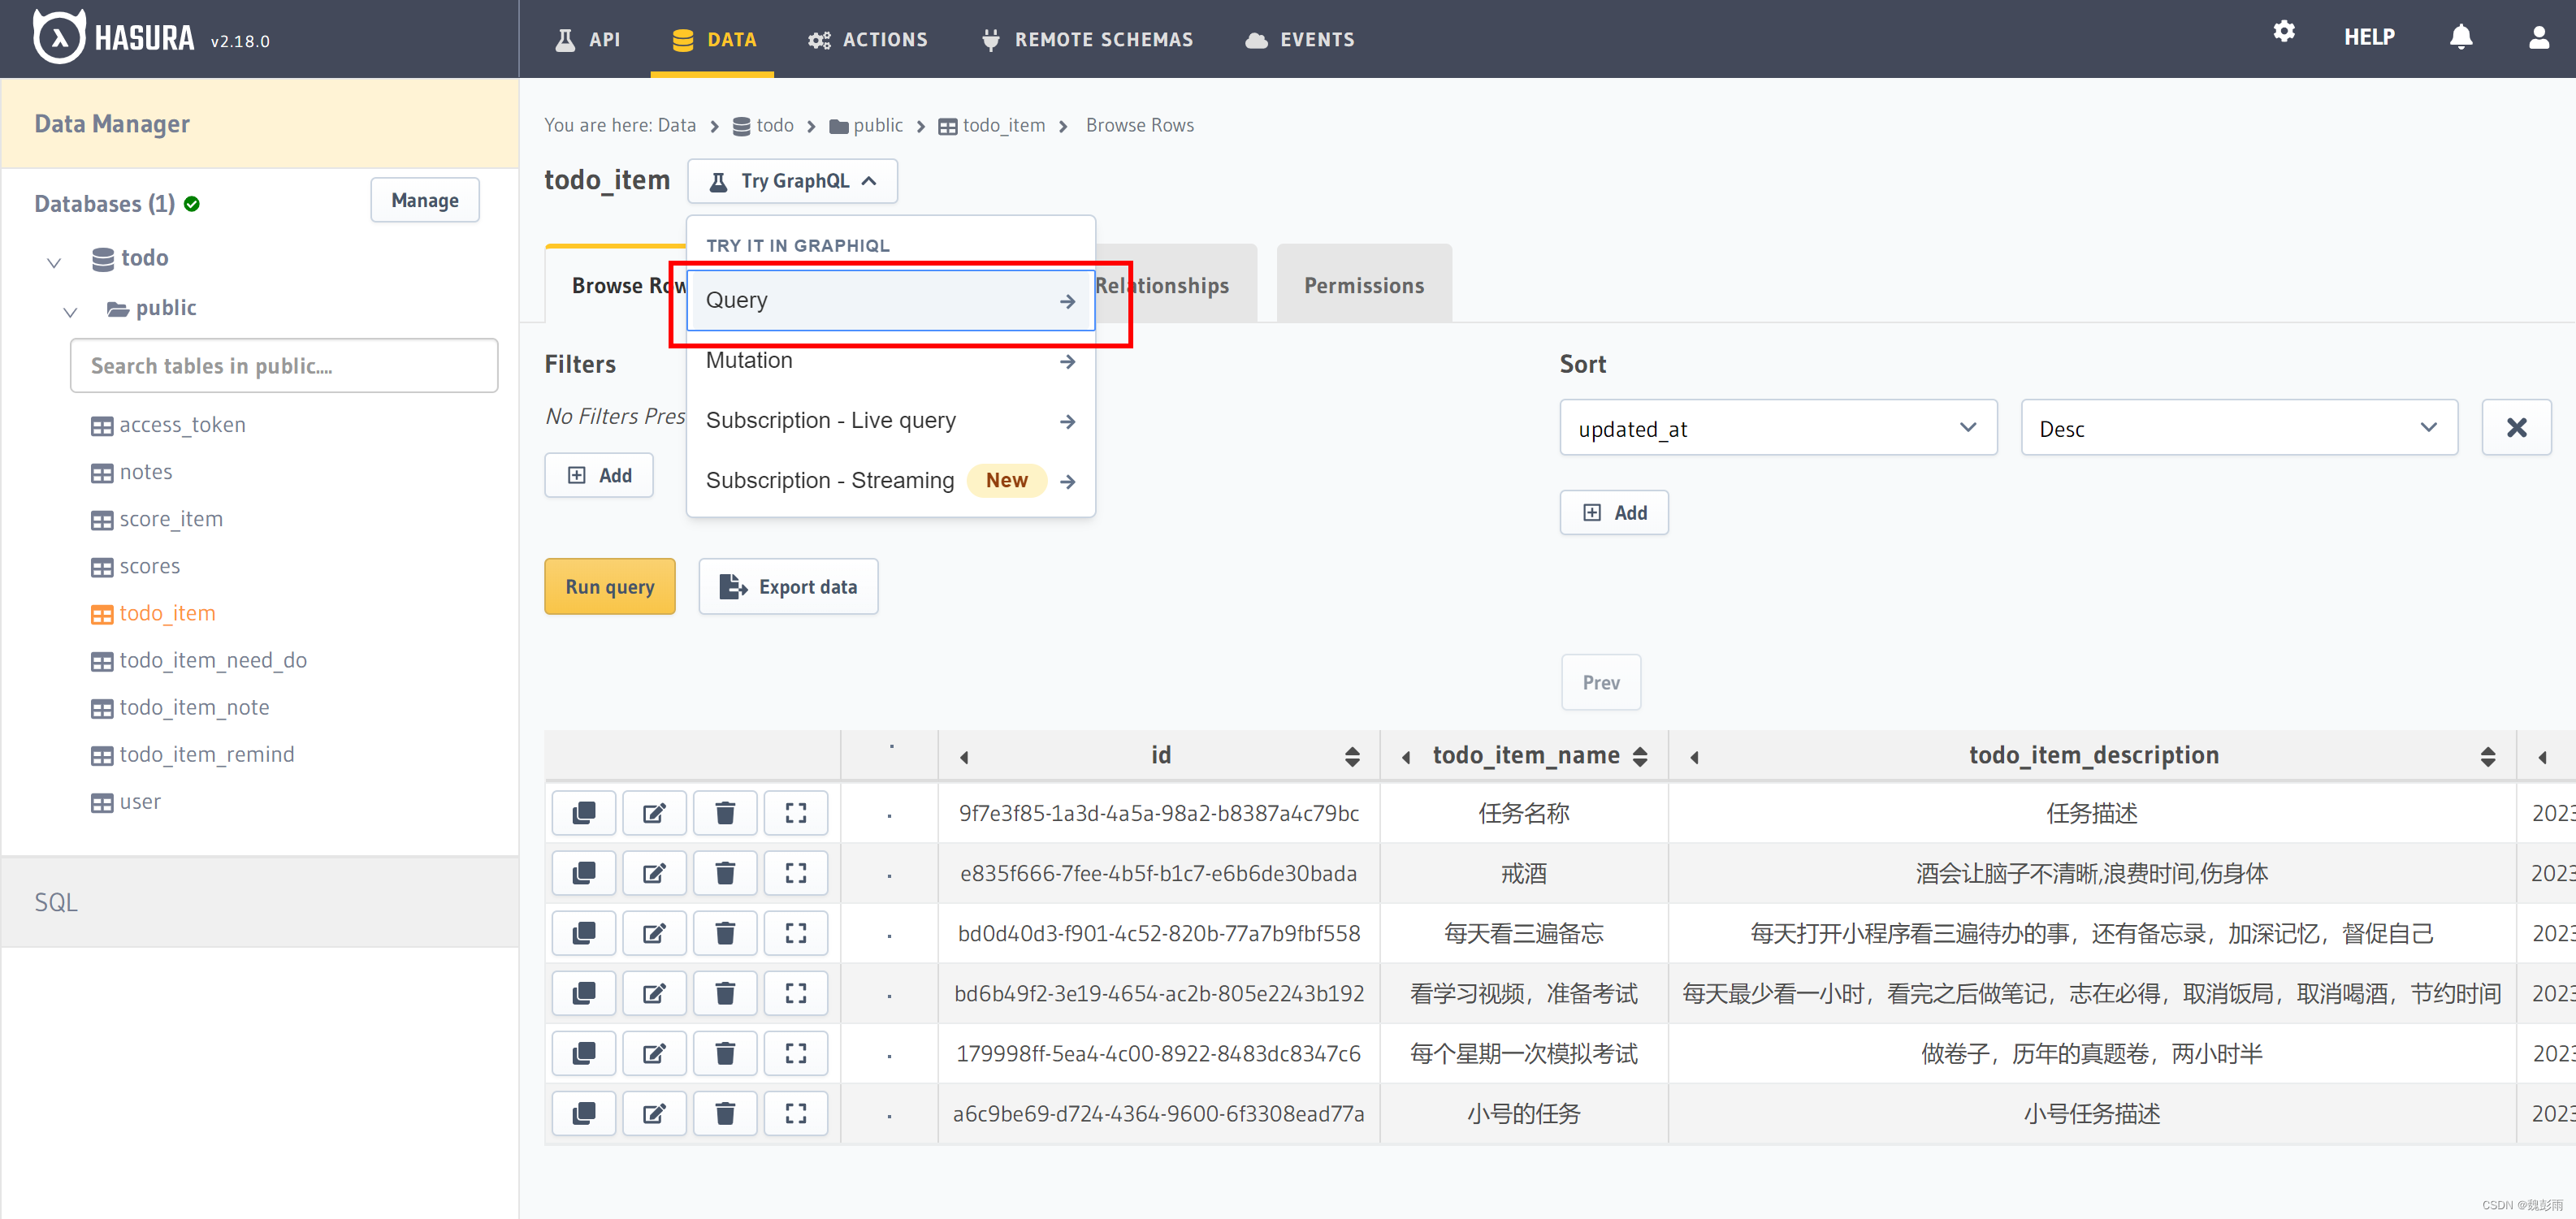Viewport: 2576px width, 1219px height.
Task: Open the scores table in sidebar
Action: point(149,566)
